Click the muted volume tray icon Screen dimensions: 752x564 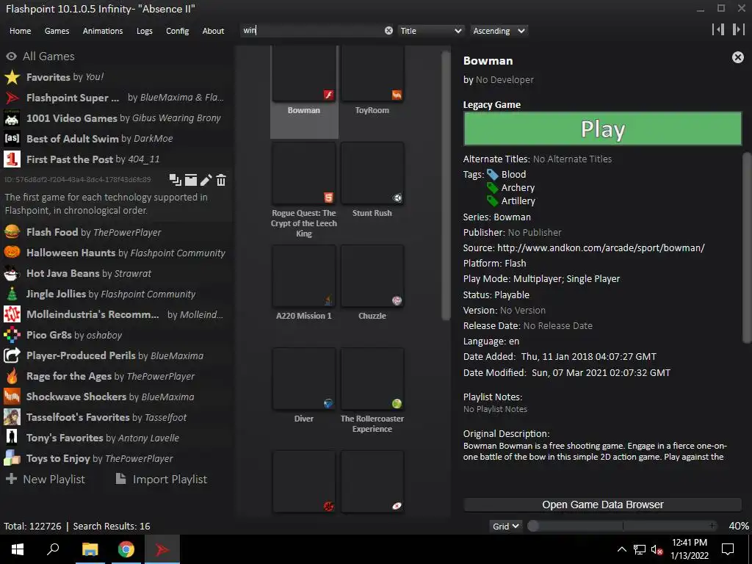point(657,550)
